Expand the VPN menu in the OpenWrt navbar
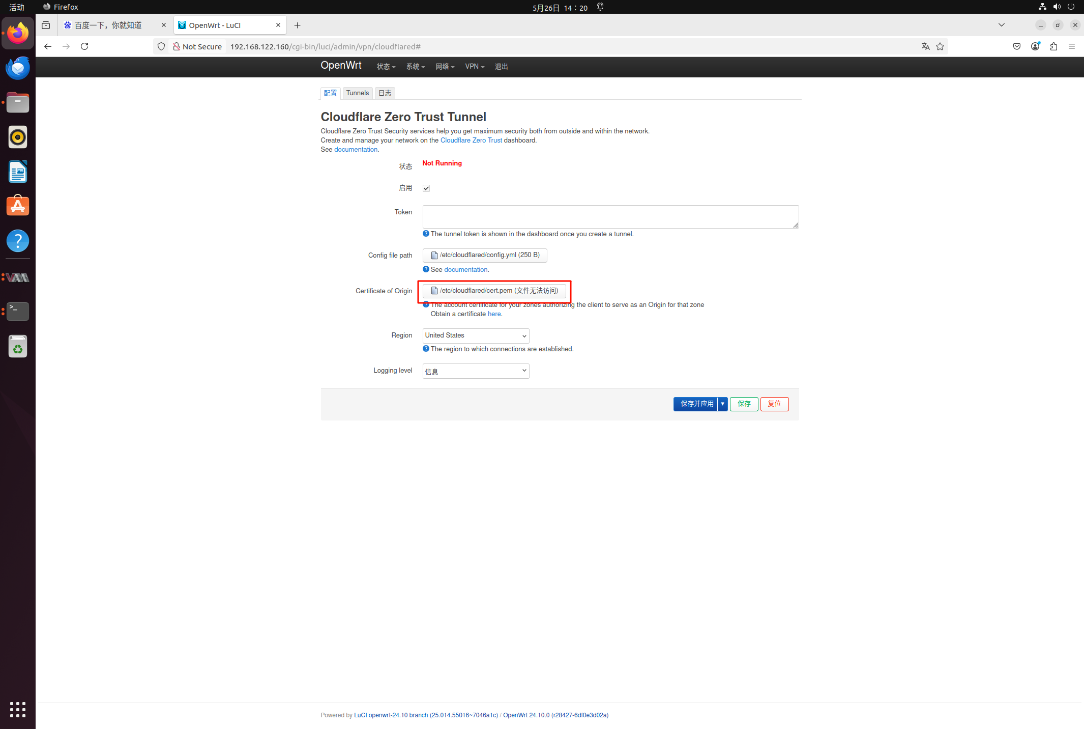Viewport: 1084px width, 729px height. tap(475, 67)
